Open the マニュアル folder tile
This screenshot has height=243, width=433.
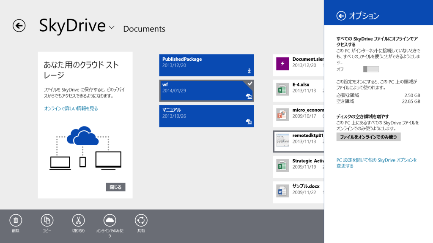pyautogui.click(x=206, y=116)
